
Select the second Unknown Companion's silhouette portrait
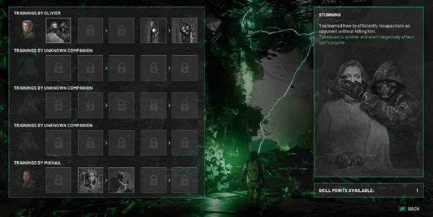point(28,105)
